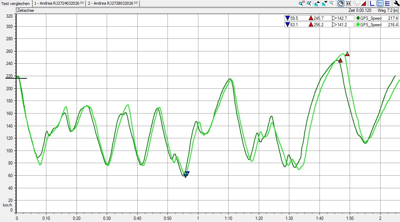400x222 pixels.
Task: Click the zoom in magnifier icon
Action: [x=309, y=3]
